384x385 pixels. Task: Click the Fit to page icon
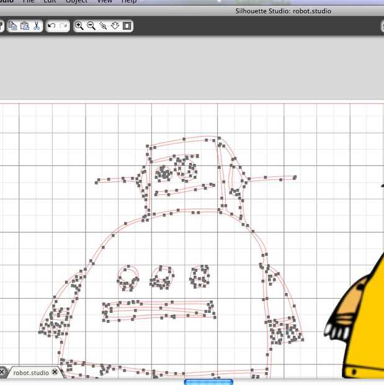127,25
